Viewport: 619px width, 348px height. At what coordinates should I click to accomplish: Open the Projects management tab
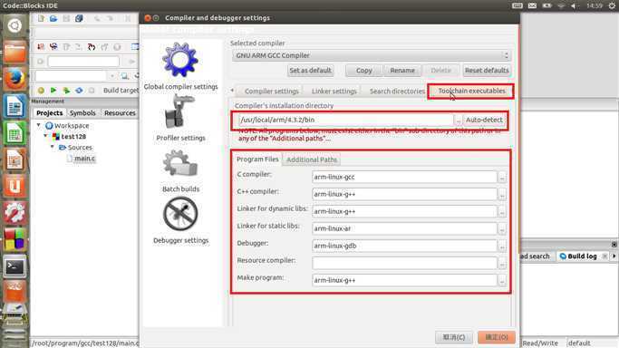[x=49, y=113]
